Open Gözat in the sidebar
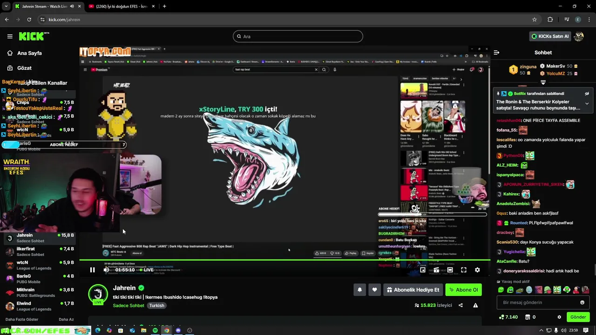The height and width of the screenshot is (335, 596). [19, 68]
